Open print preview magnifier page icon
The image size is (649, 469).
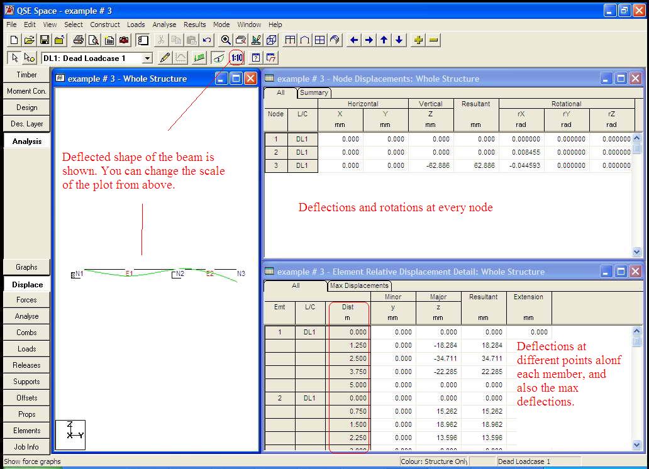(94, 40)
